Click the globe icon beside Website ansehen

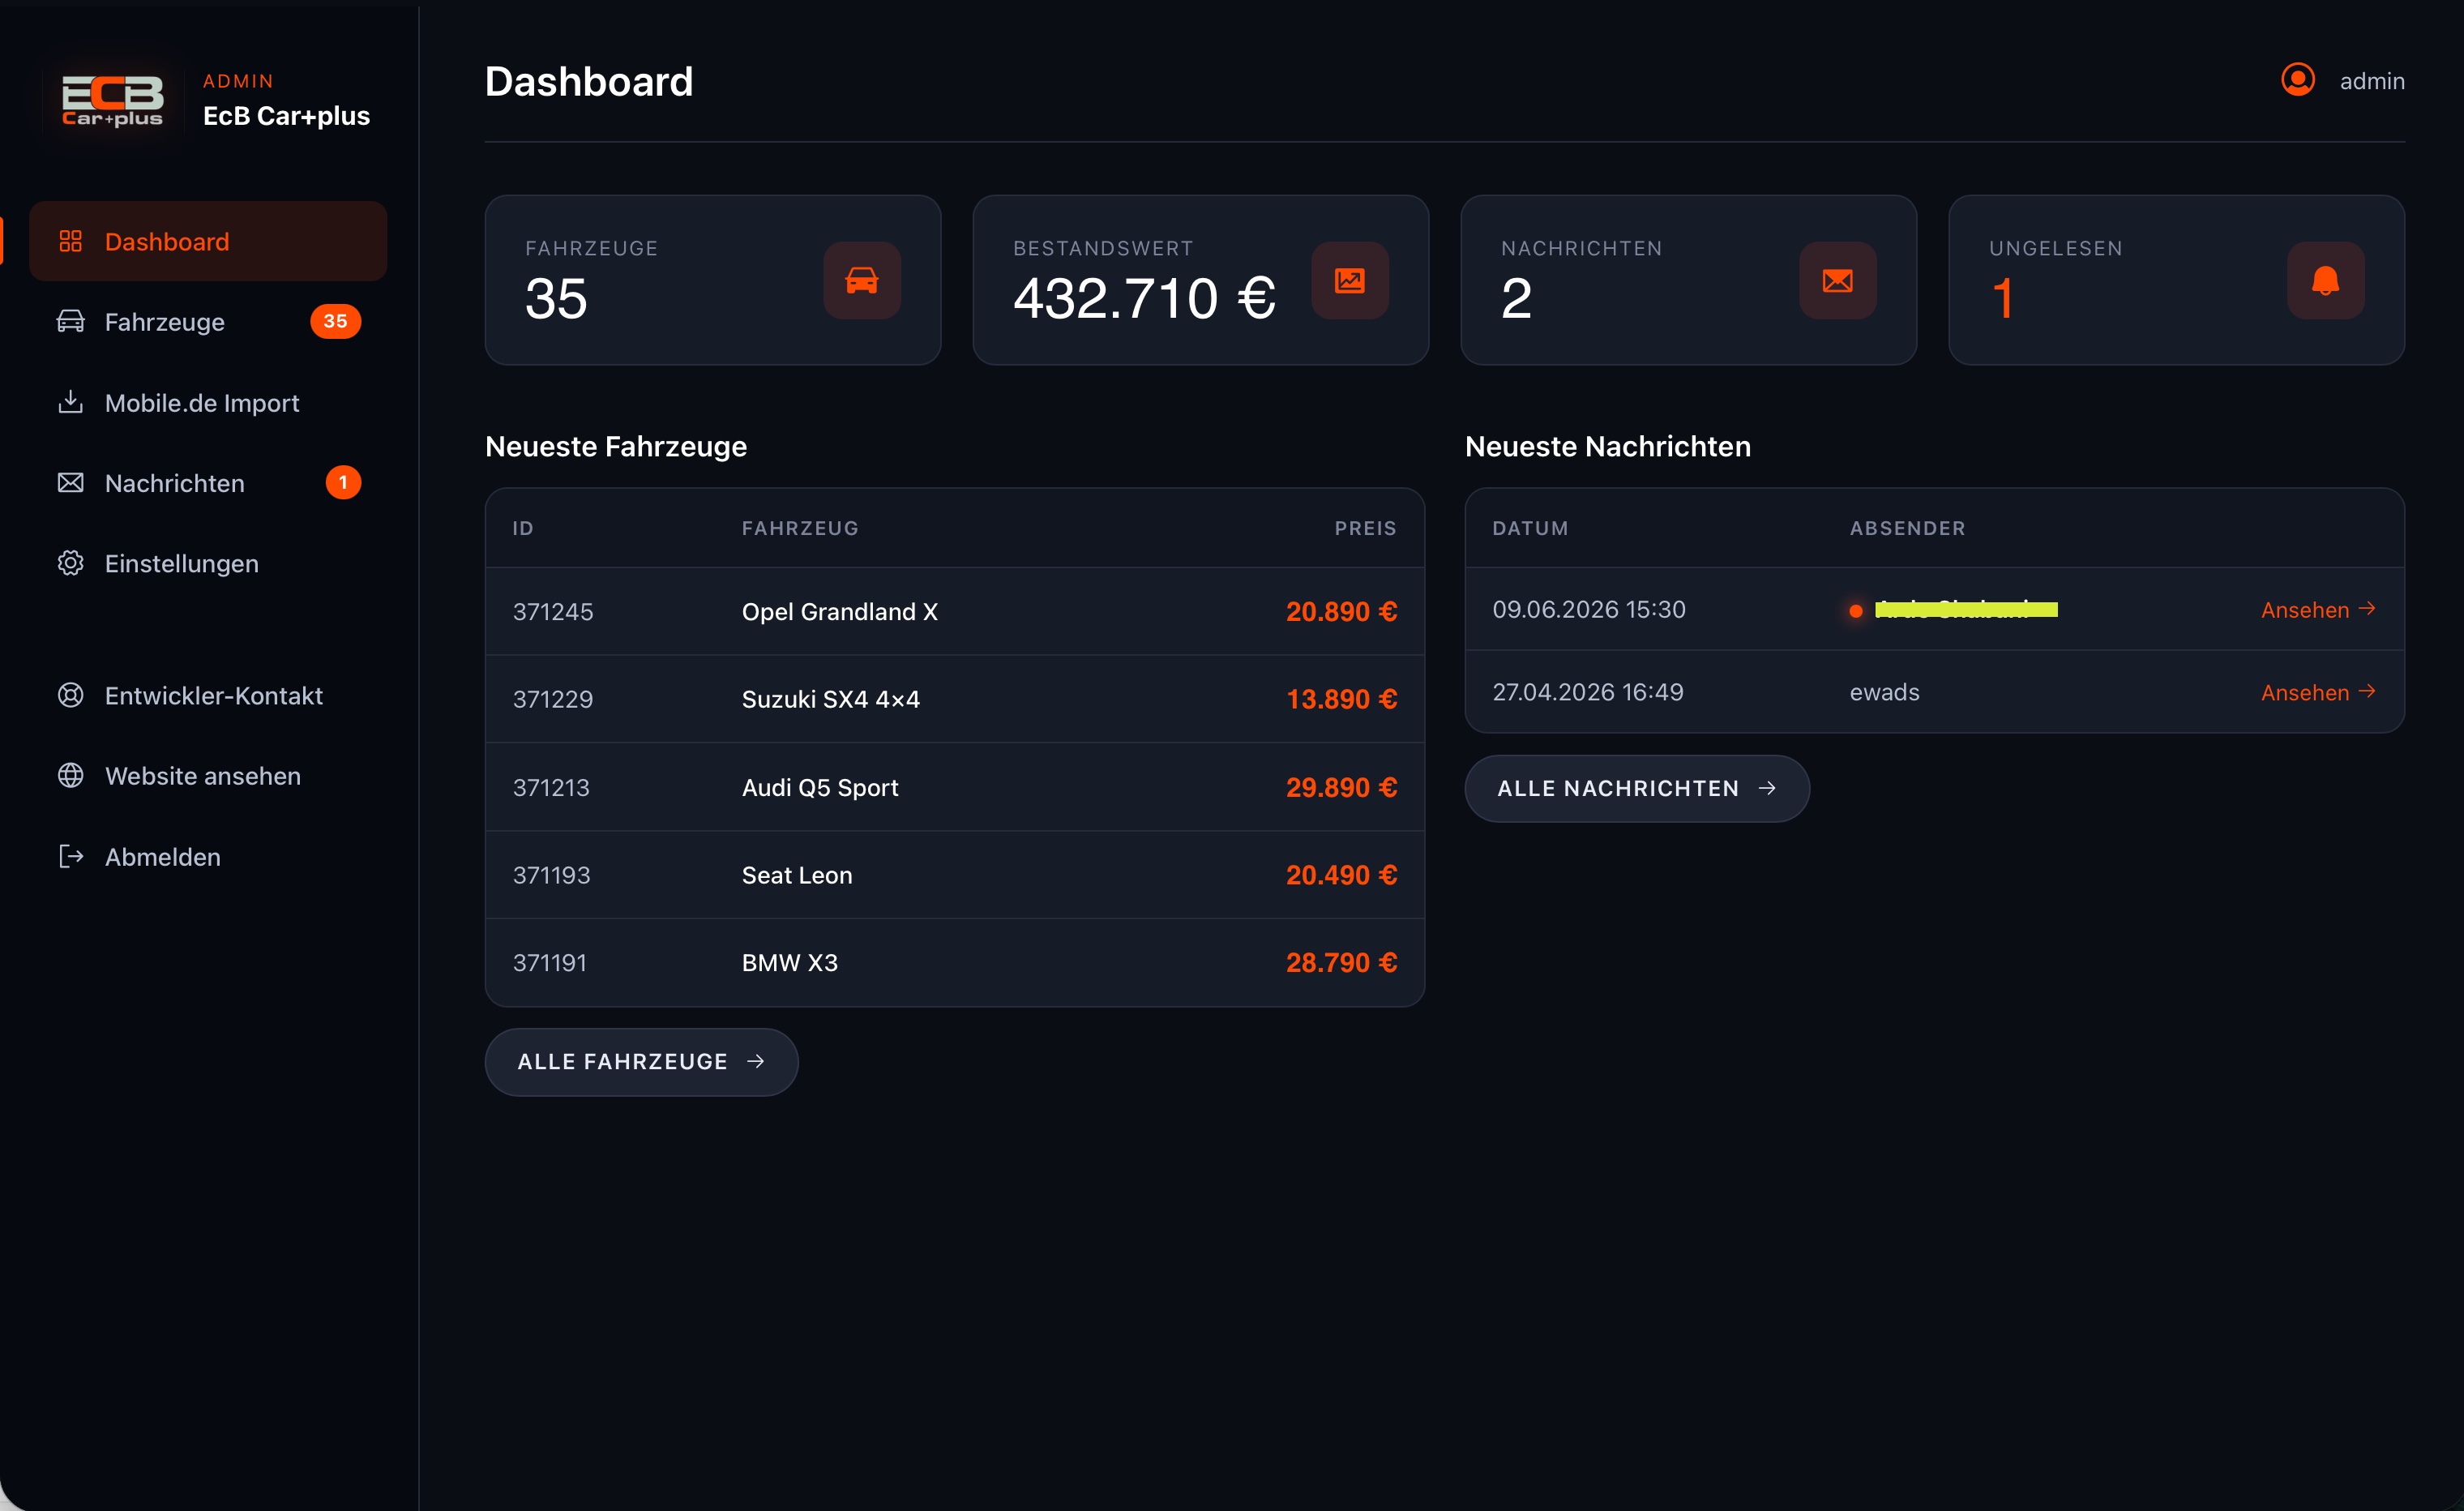coord(70,776)
